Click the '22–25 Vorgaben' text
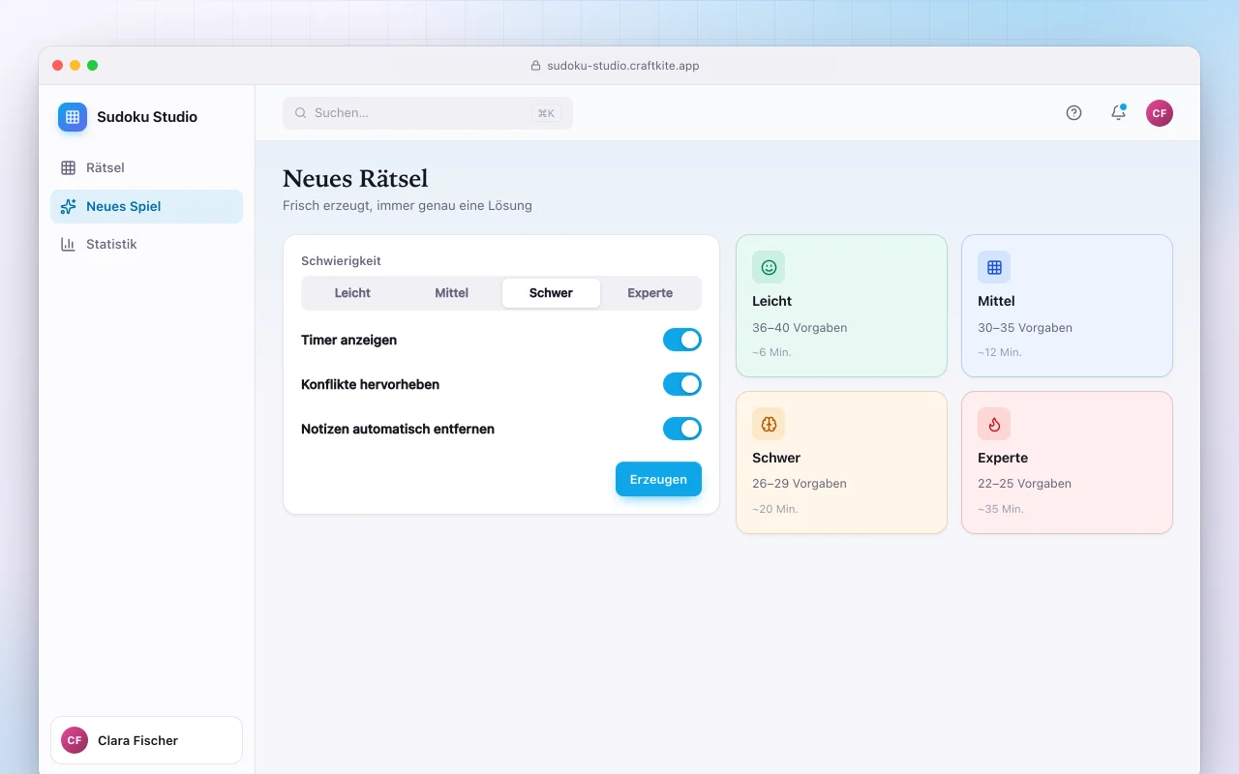The width and height of the screenshot is (1239, 774). (1025, 484)
